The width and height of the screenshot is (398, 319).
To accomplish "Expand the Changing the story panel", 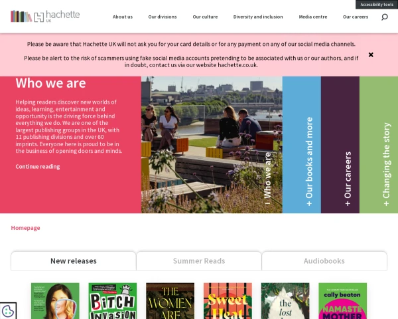I will [386, 164].
